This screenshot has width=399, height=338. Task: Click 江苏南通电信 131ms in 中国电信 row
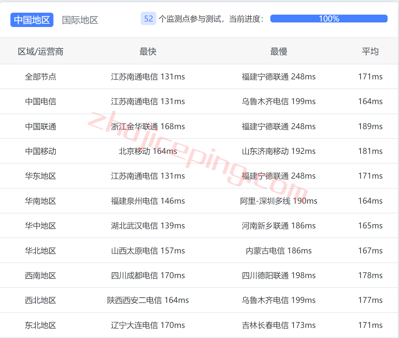tap(148, 101)
